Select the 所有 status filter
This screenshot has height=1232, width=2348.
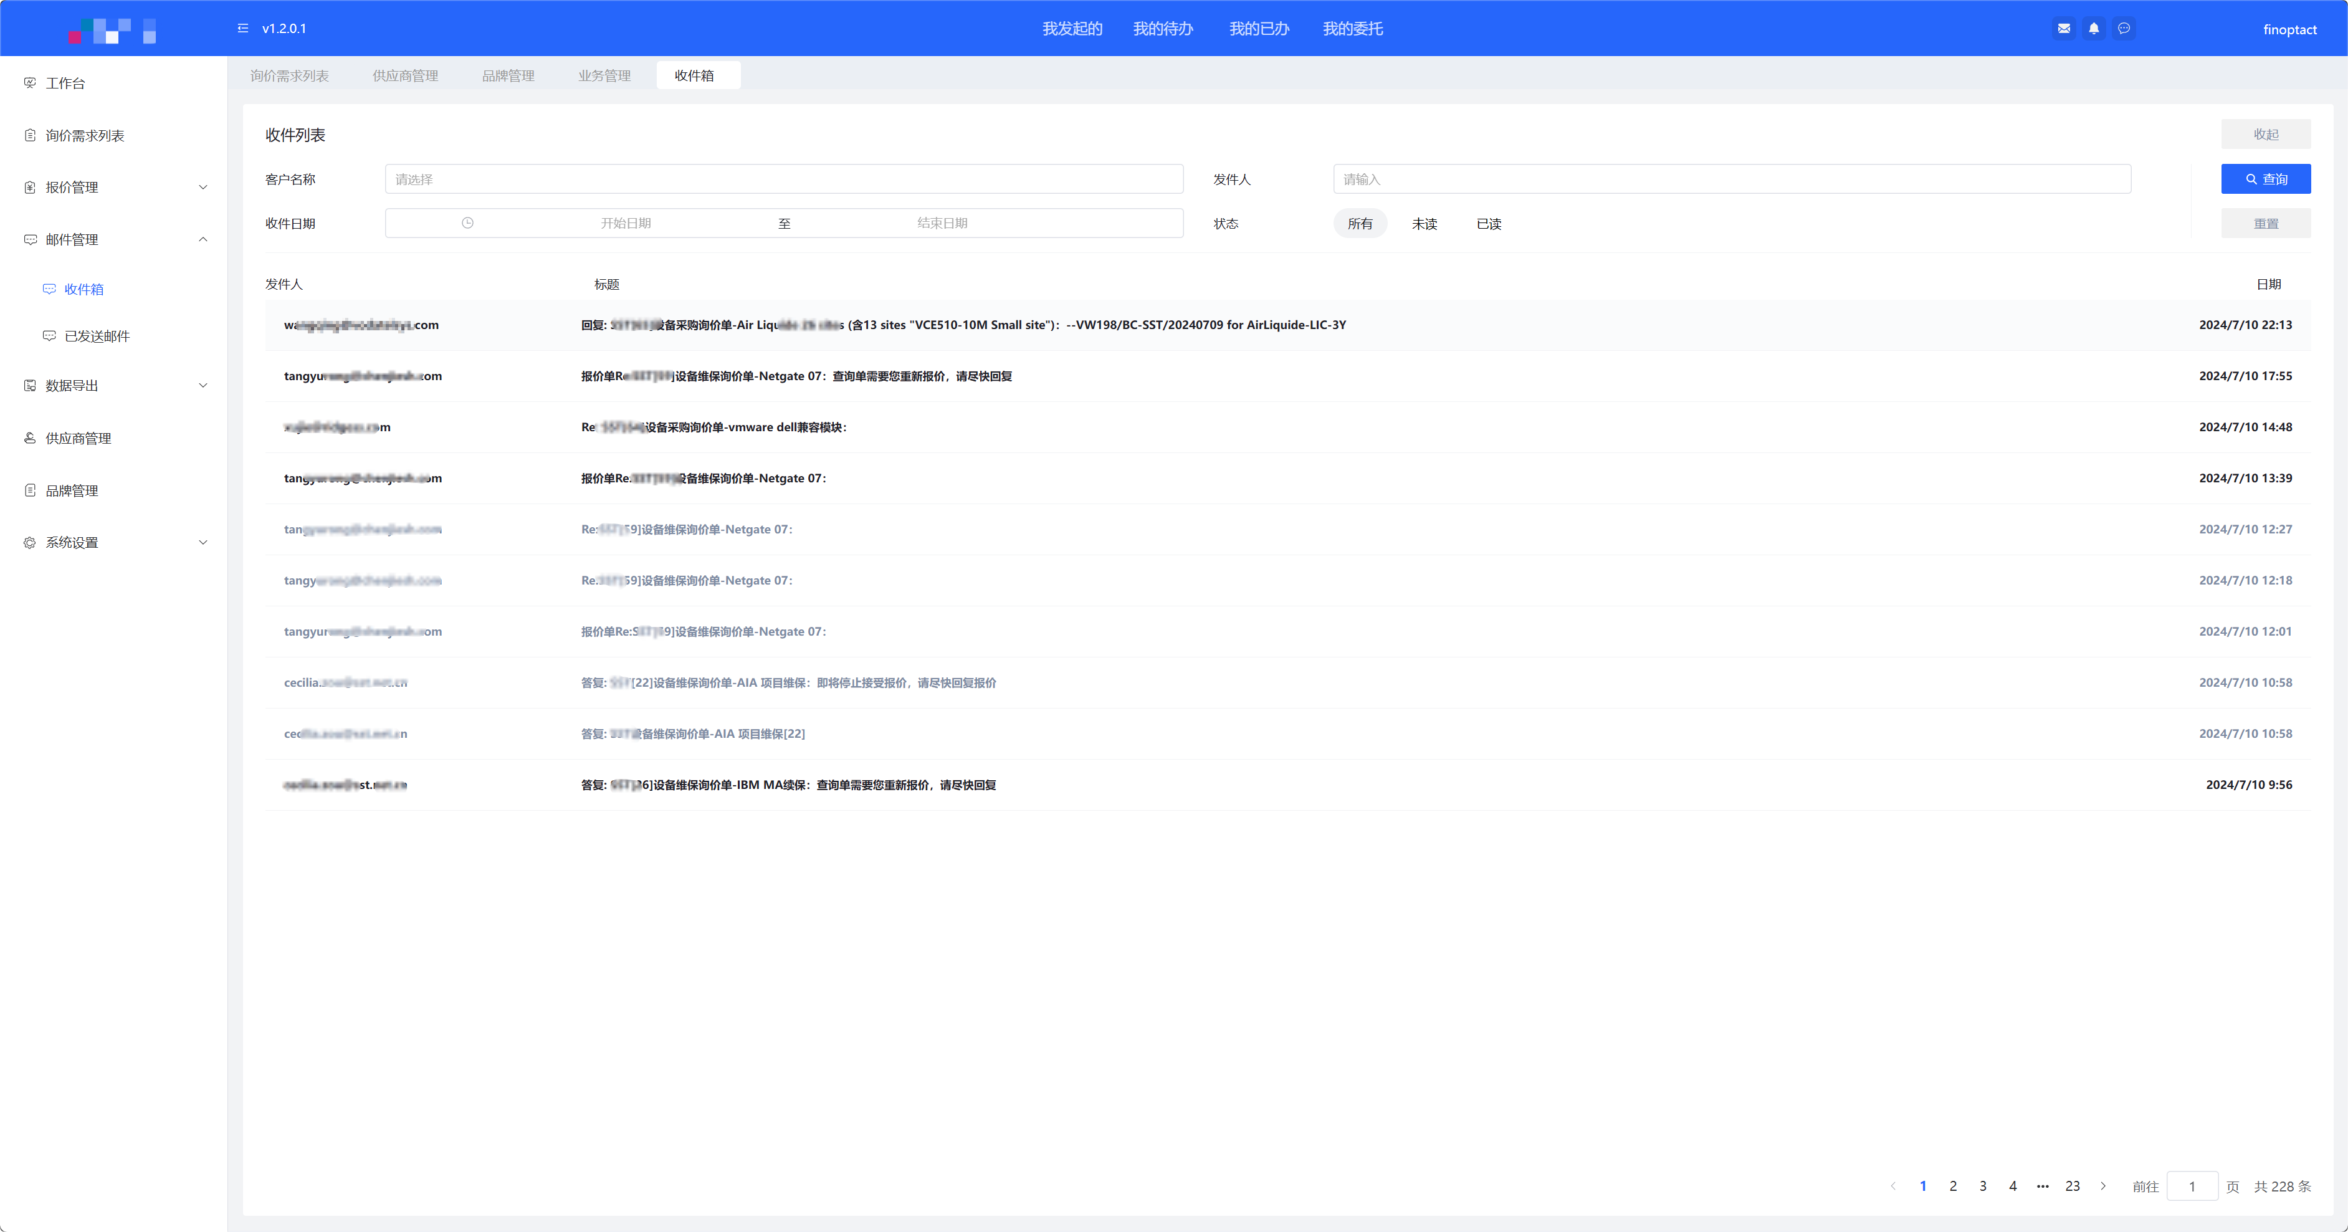click(x=1360, y=224)
